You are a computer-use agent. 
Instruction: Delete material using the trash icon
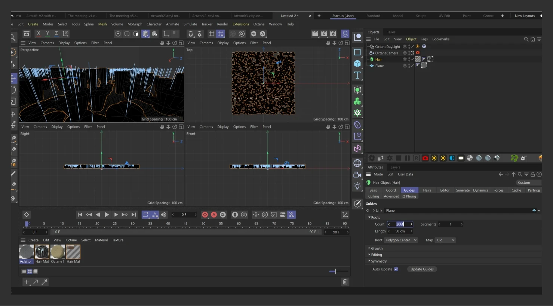tap(345, 282)
